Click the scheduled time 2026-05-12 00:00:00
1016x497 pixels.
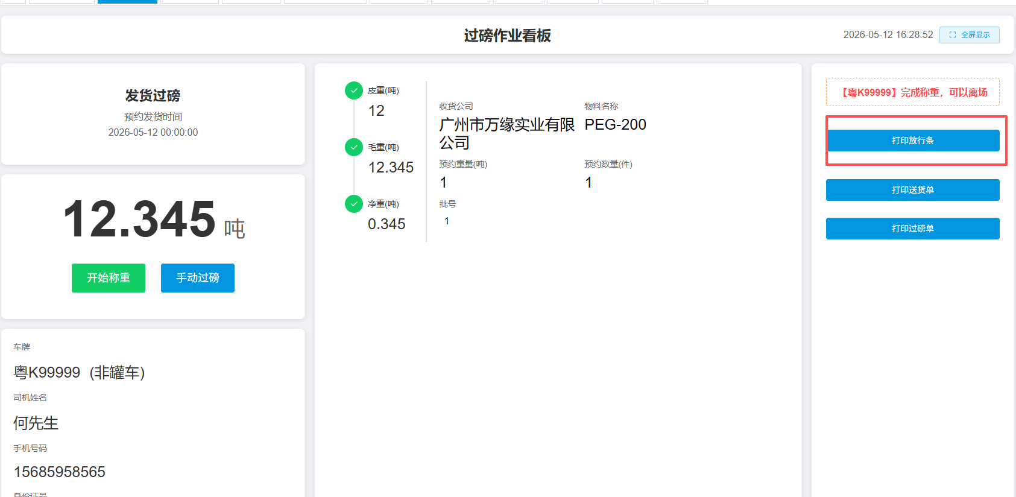(x=153, y=132)
